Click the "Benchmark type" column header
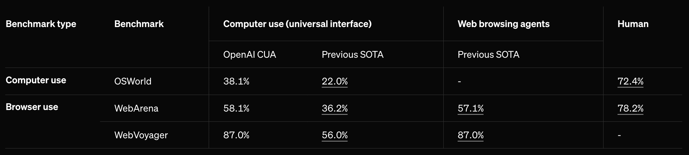 tap(41, 24)
